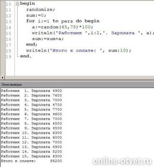This screenshot has height=167, width=154.
Task: Click the 'sum:=sum+a;' statement
Action: 48,39
